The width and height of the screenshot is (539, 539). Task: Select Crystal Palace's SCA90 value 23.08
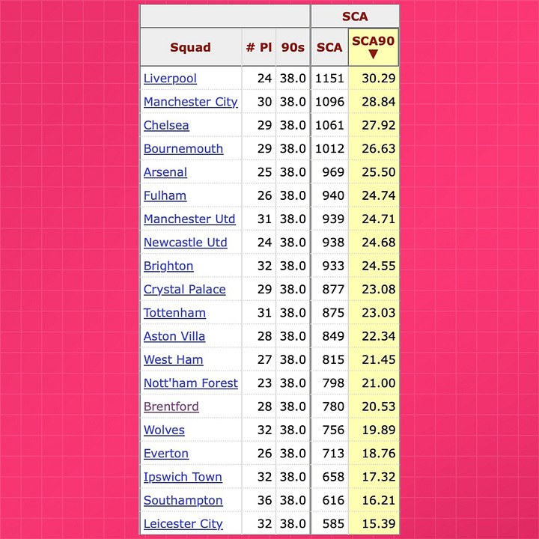(379, 289)
